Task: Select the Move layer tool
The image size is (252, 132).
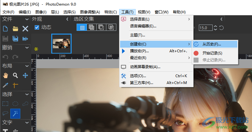Action: (x=25, y=75)
